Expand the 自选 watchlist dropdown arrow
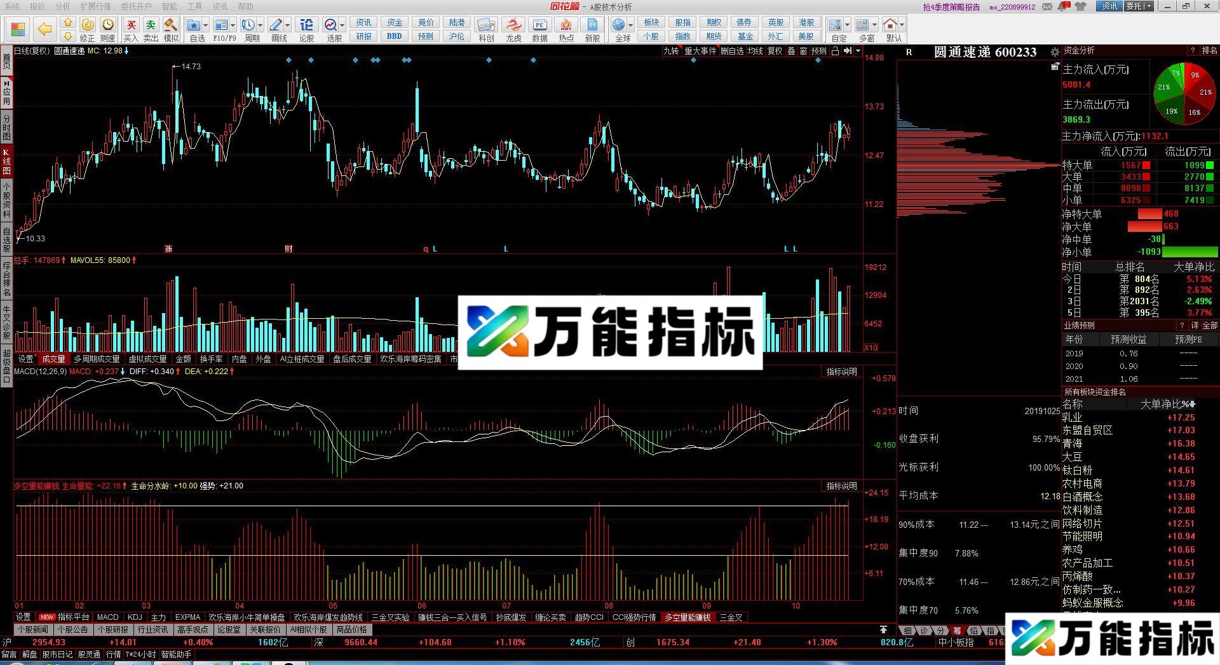The image size is (1220, 665). point(206,25)
